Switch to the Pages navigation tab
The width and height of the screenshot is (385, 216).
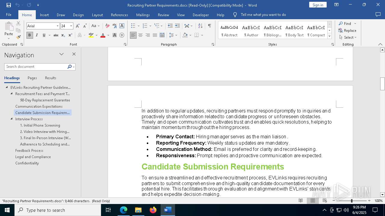point(32,78)
